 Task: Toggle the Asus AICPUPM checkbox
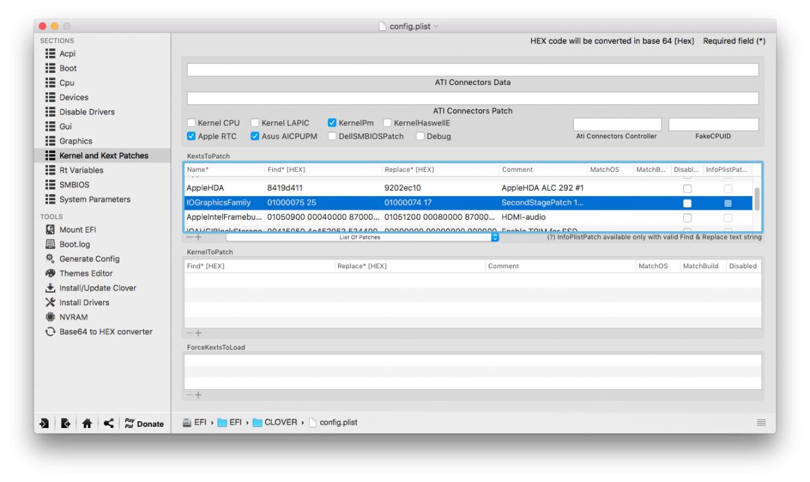(x=255, y=136)
